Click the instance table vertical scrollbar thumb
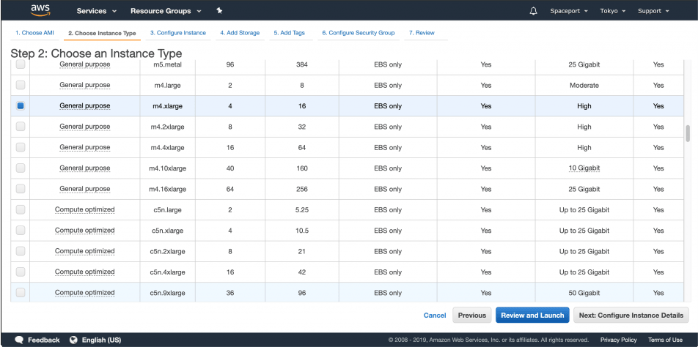 click(688, 133)
